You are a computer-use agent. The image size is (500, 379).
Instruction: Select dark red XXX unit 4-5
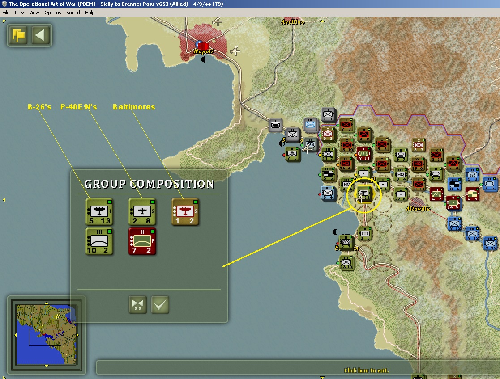(x=472, y=194)
